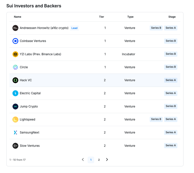Click Venture type in Coinbase Ventures row
This screenshot has height=173, width=194.
tap(130, 41)
